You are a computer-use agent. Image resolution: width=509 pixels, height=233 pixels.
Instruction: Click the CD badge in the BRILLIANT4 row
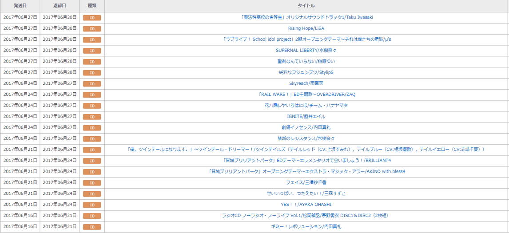coord(92,161)
